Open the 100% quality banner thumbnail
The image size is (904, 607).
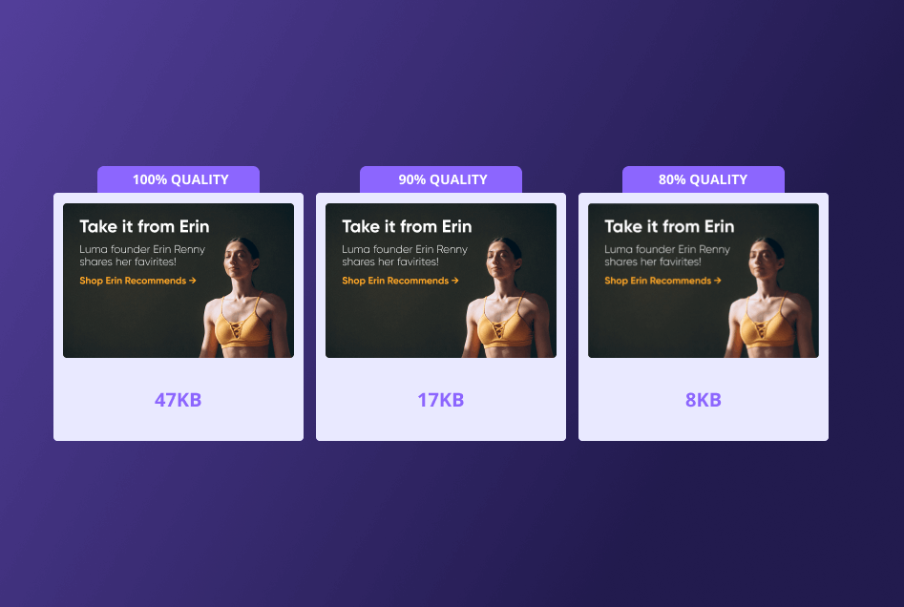pos(179,281)
